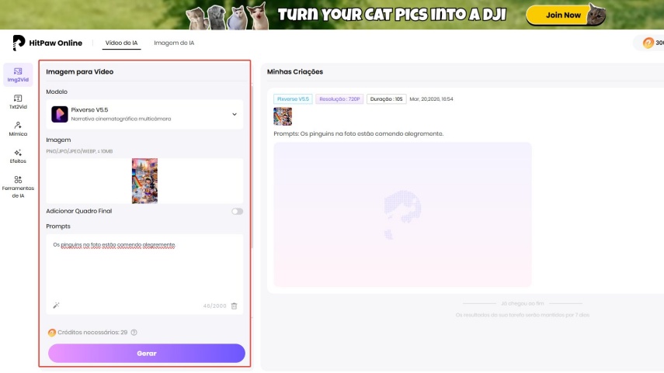This screenshot has width=664, height=373.
Task: Click the generating video preview placeholder
Action: pos(402,214)
